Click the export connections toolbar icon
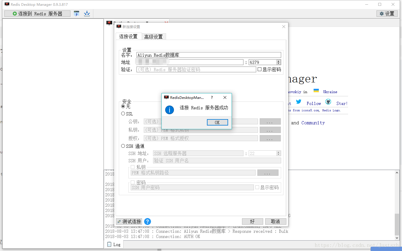402x251 pixels. (x=87, y=14)
